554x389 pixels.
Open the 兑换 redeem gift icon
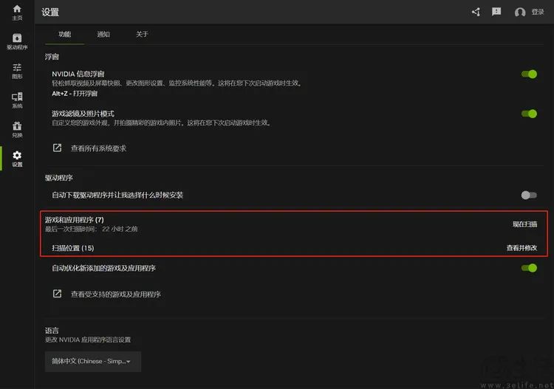point(17,126)
